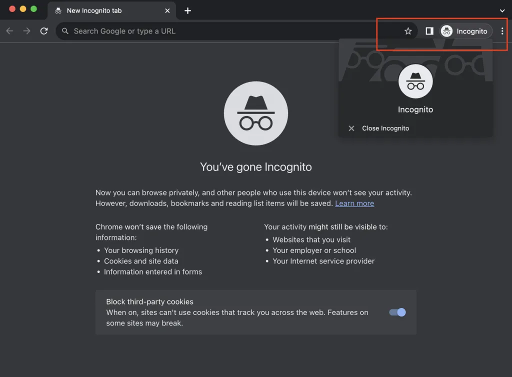Open a new tab with the plus button
Image resolution: width=512 pixels, height=377 pixels.
pyautogui.click(x=187, y=10)
